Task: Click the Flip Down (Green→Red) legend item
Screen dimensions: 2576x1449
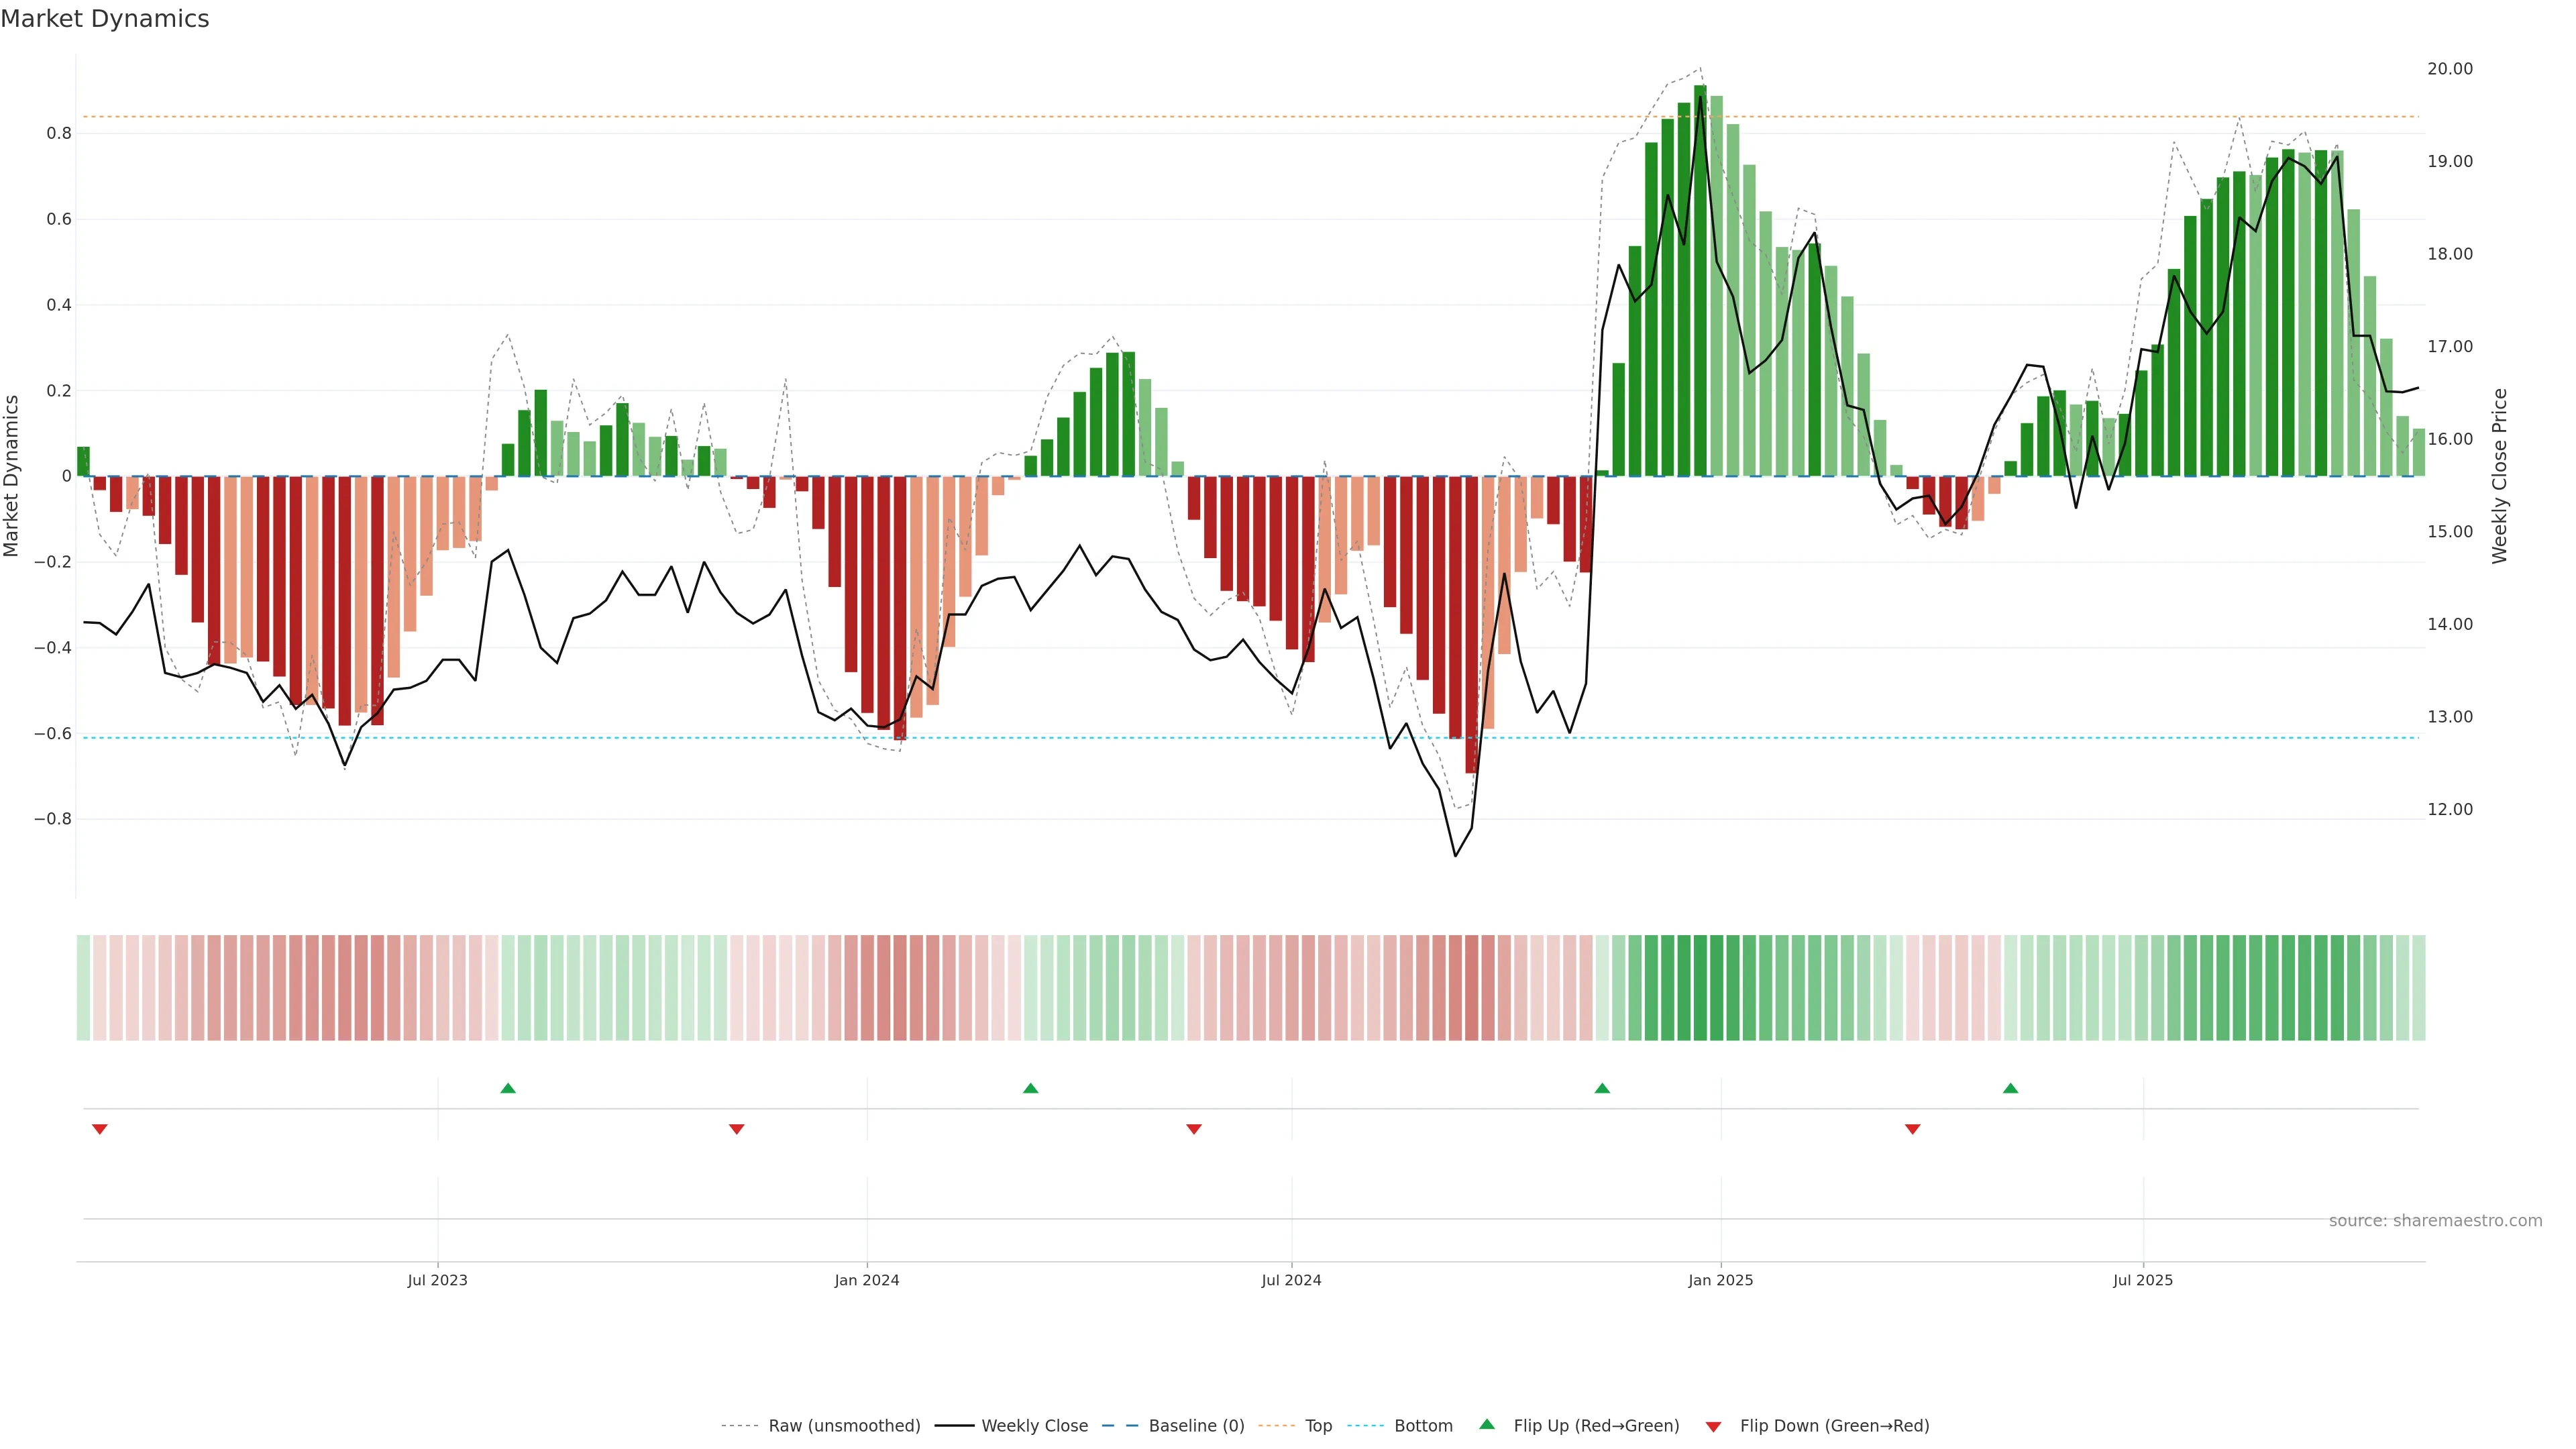Action: [x=1834, y=1426]
